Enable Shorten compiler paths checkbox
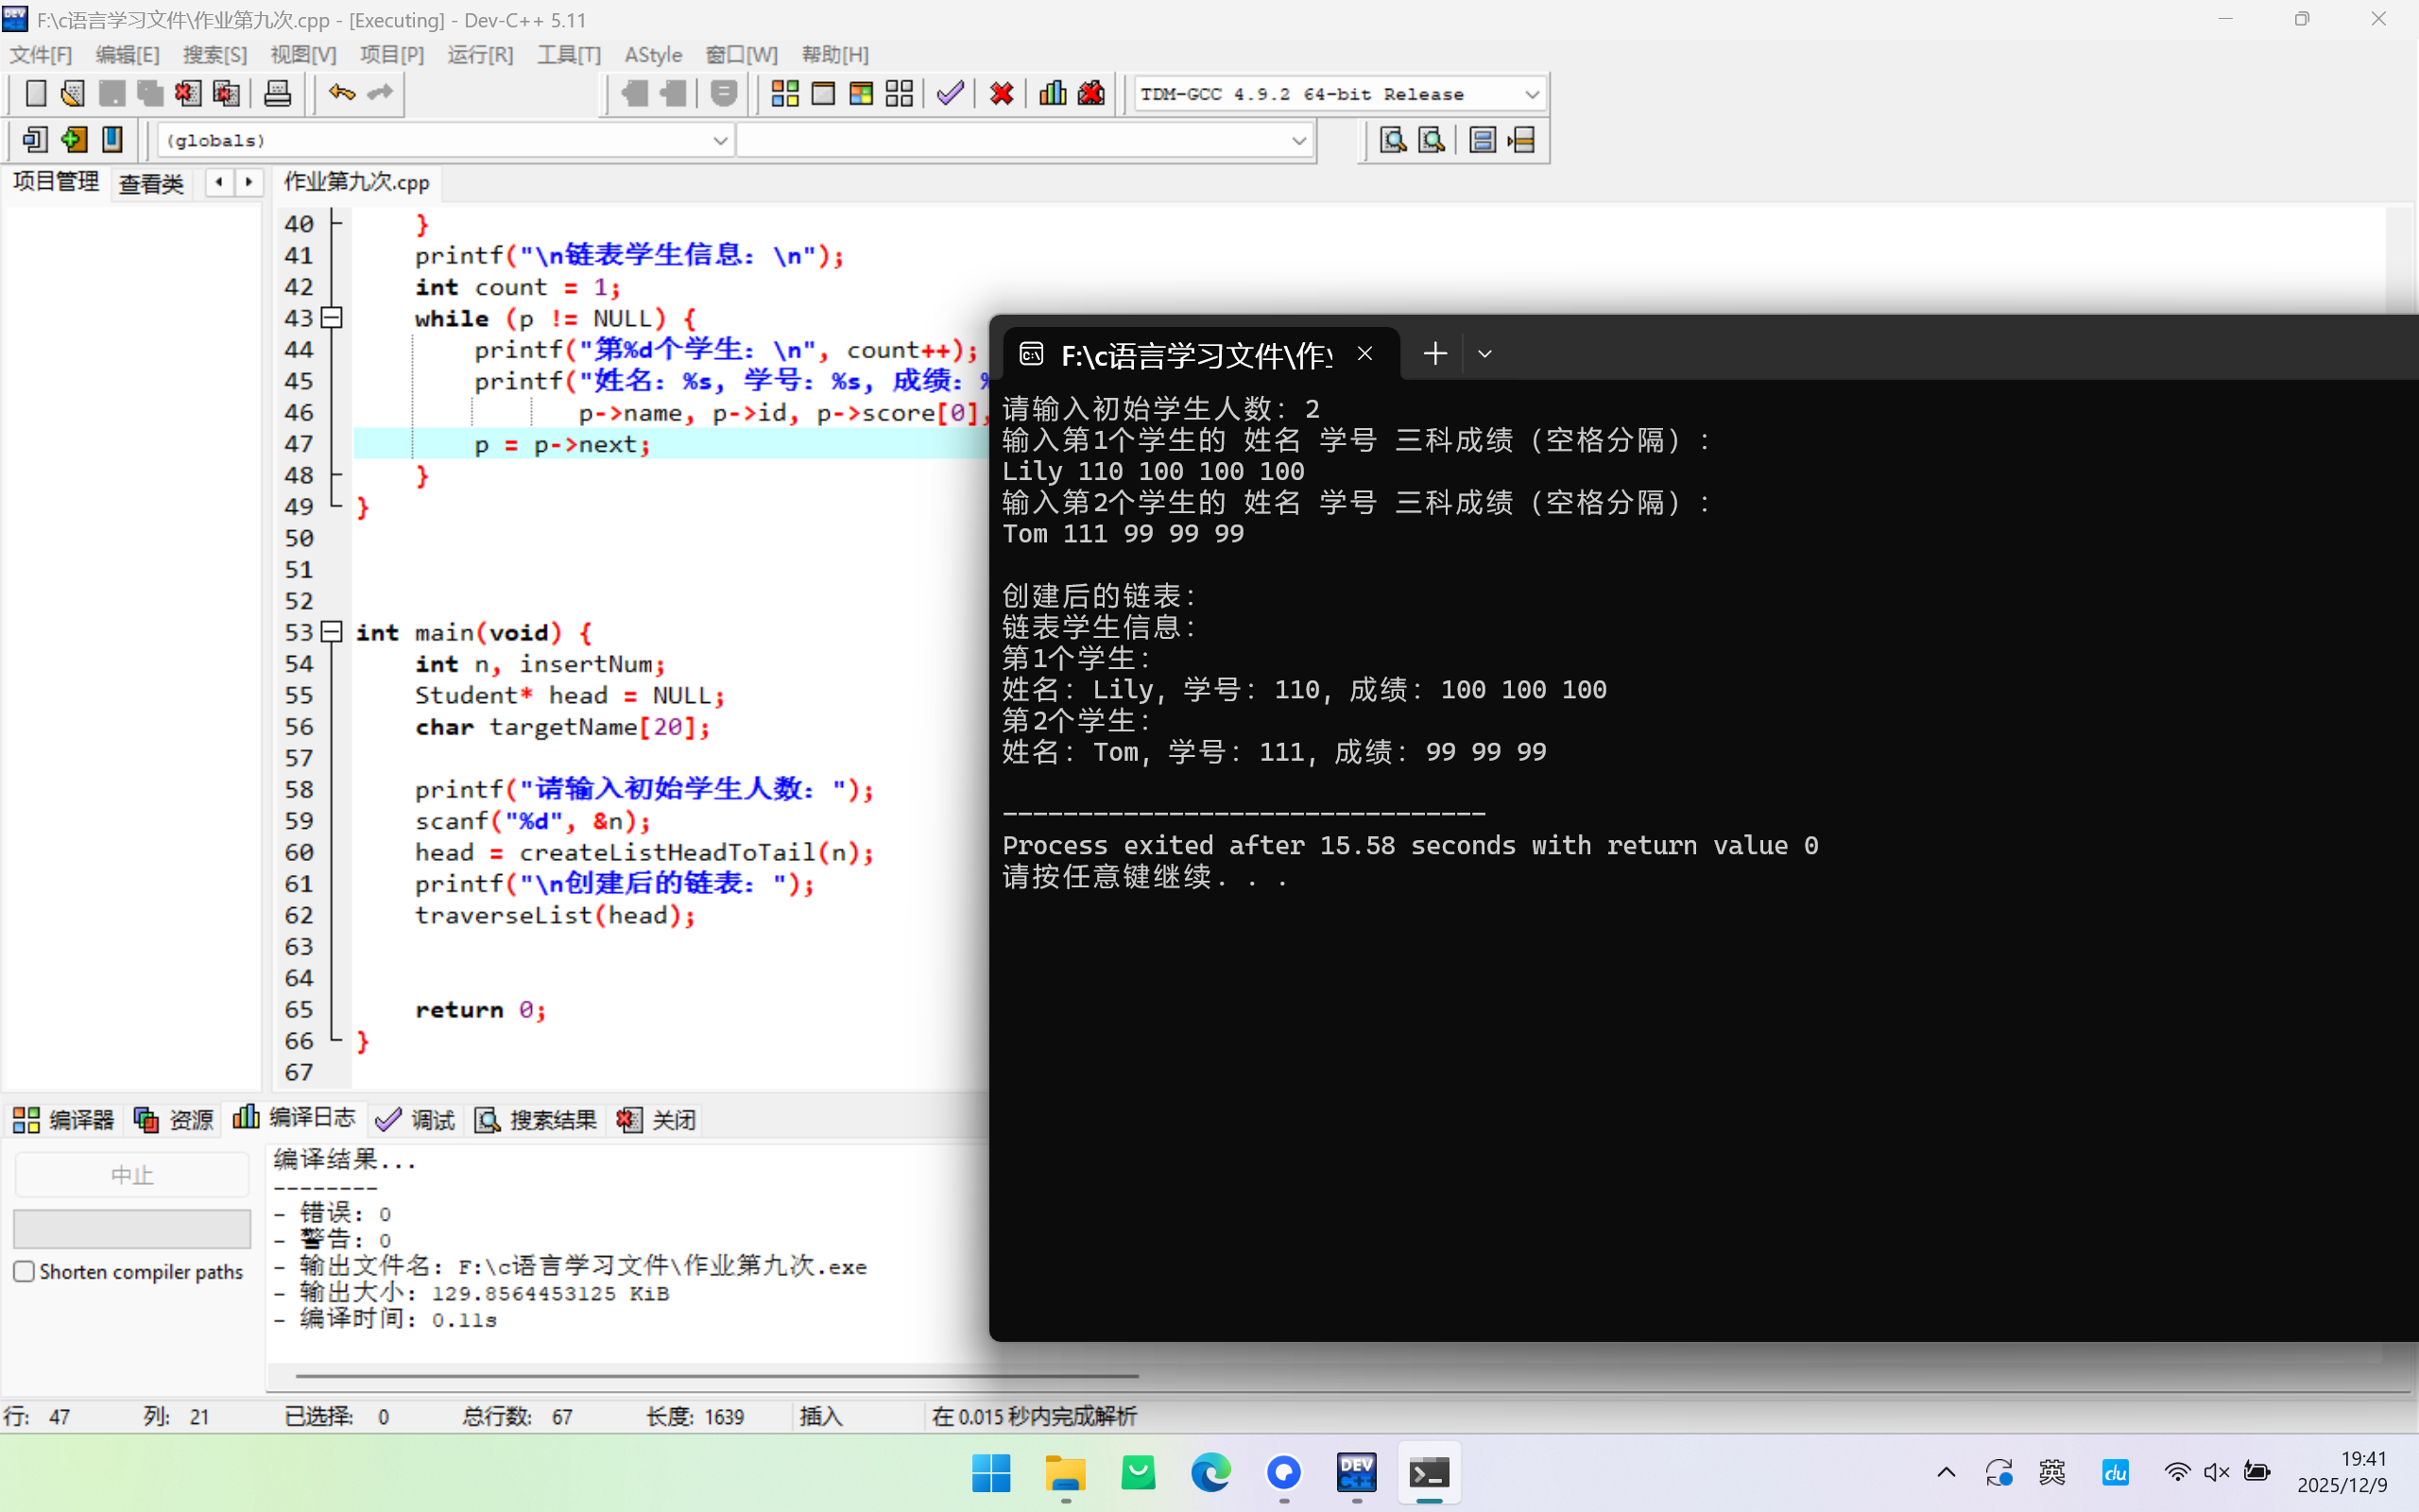 24,1271
